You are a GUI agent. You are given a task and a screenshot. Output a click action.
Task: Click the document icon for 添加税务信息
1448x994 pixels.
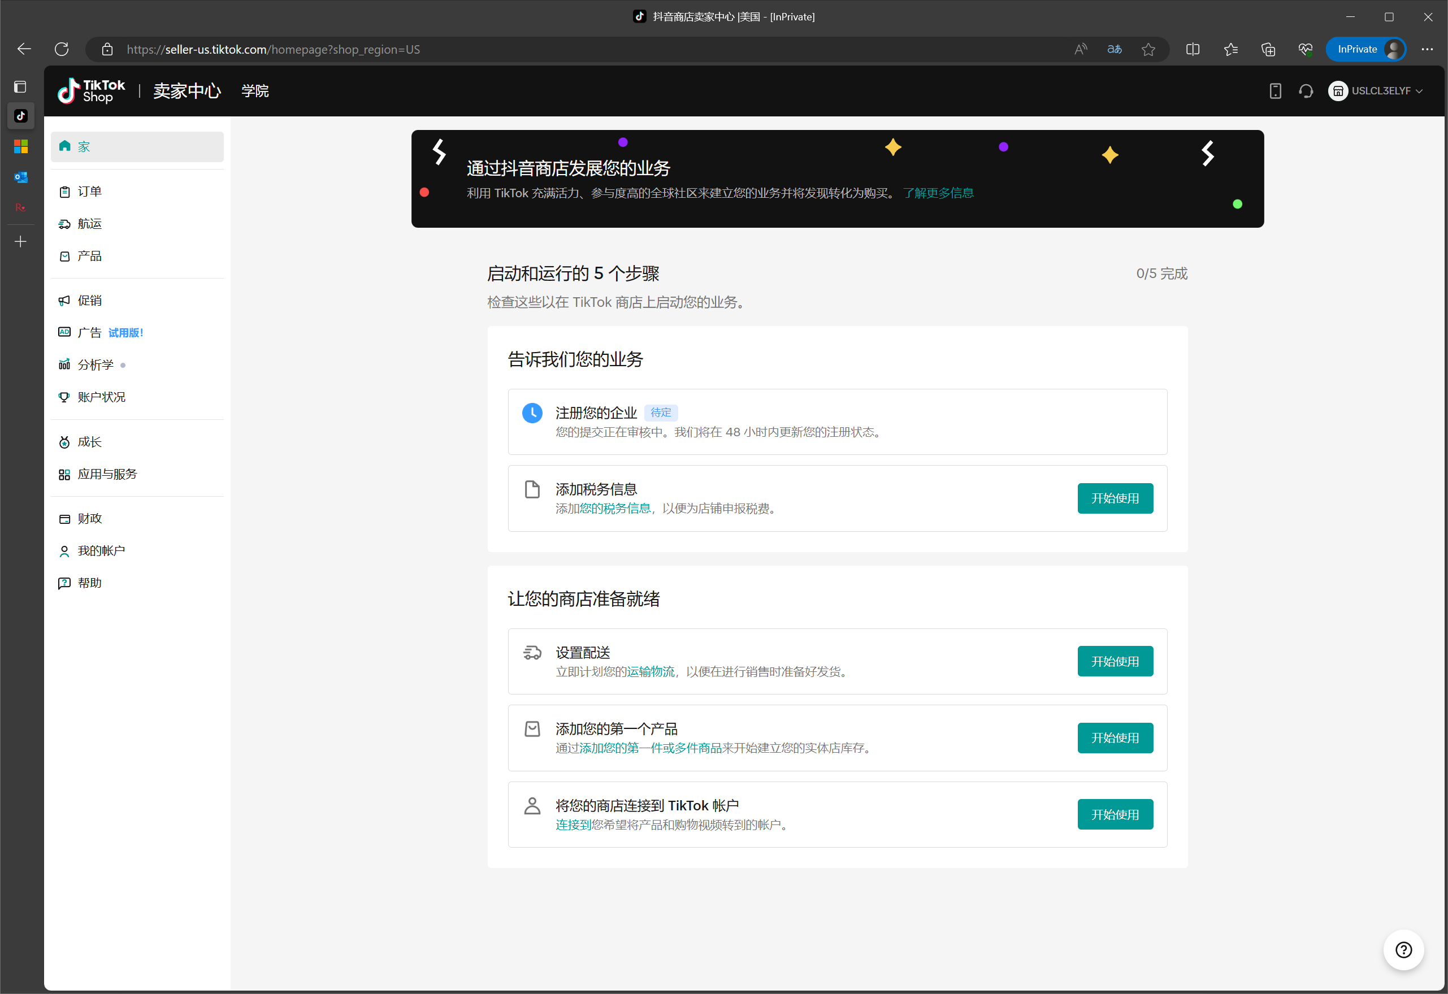(532, 489)
